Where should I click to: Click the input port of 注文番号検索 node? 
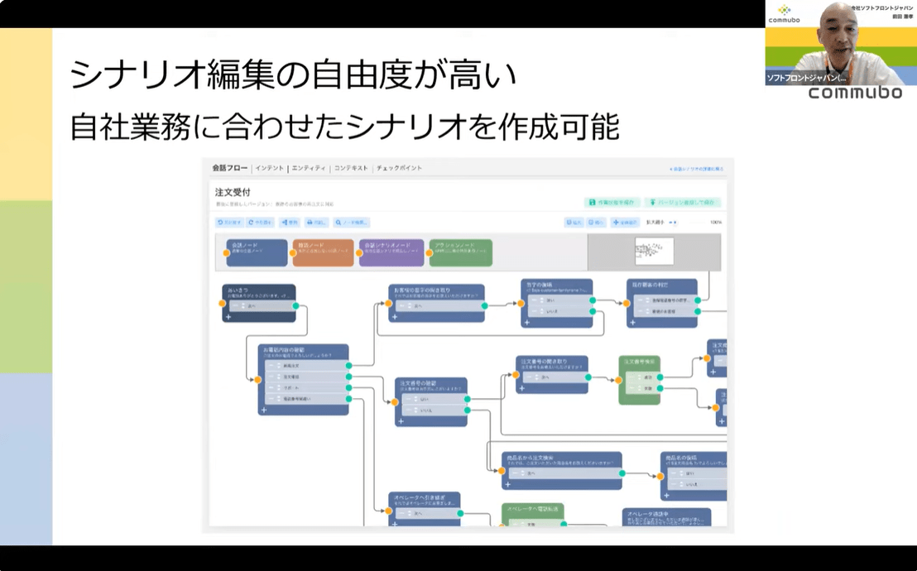(619, 381)
